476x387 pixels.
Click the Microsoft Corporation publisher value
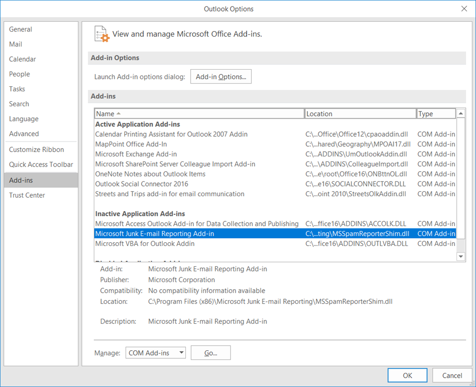click(x=182, y=280)
